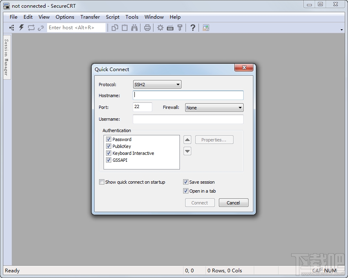Open the Connect session tree icon
The width and height of the screenshot is (348, 278).
point(11,28)
